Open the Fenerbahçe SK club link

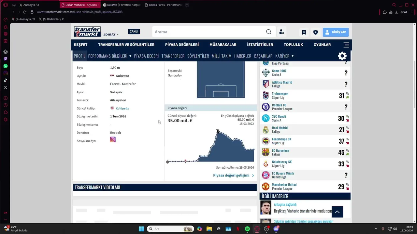tap(281, 139)
